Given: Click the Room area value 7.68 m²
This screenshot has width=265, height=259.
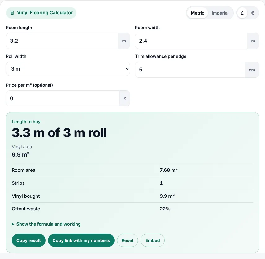Looking at the screenshot, I should (168, 170).
